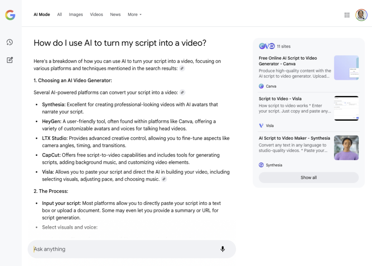Click the 'CapCut:' bullet heading
This screenshot has height=266, width=372.
52,155
